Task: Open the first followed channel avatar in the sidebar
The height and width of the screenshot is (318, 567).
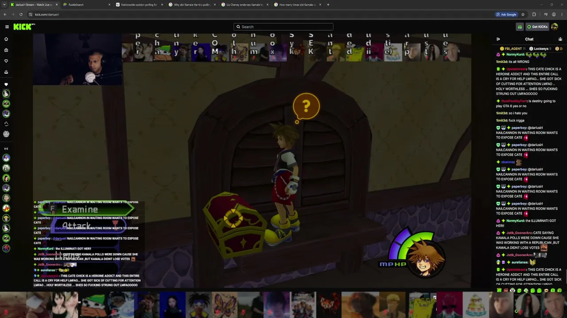Action: [6, 94]
